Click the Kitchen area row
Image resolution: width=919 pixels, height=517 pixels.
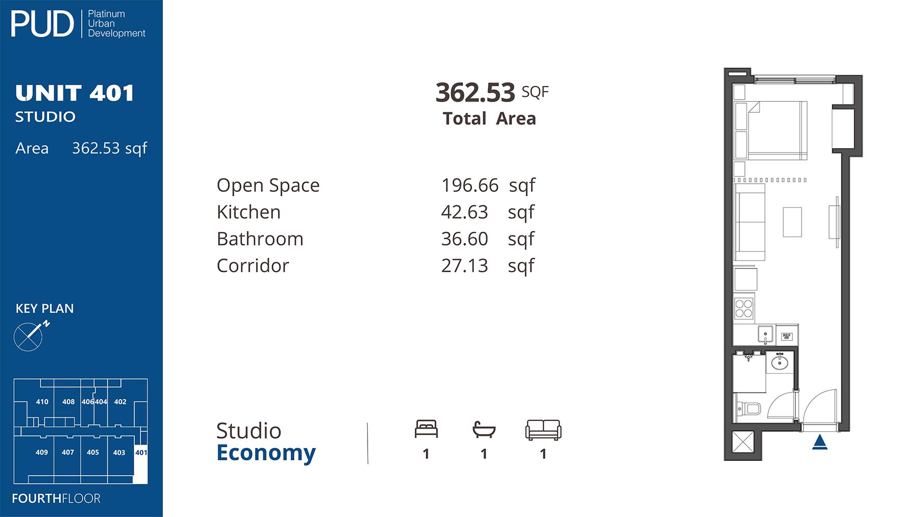click(x=376, y=212)
